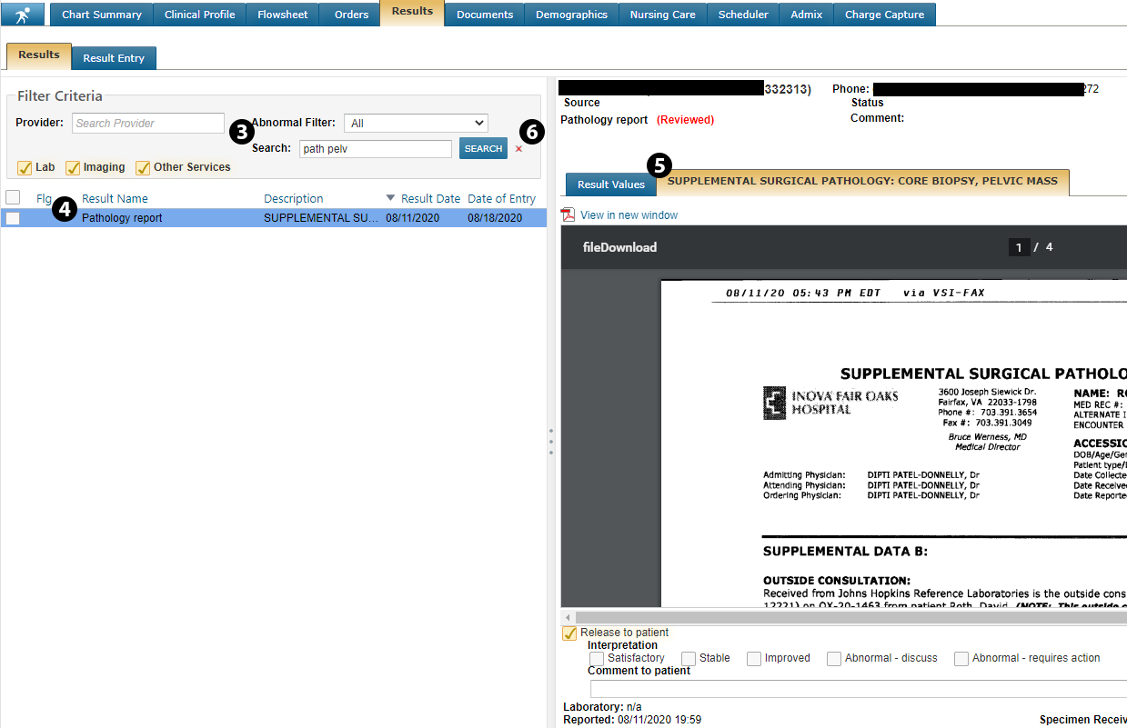This screenshot has height=728, width=1127.
Task: Toggle the Lab filter checkbox
Action: [25, 167]
